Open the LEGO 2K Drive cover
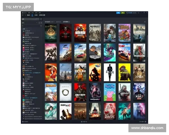The image size is (169, 135). [124, 53]
